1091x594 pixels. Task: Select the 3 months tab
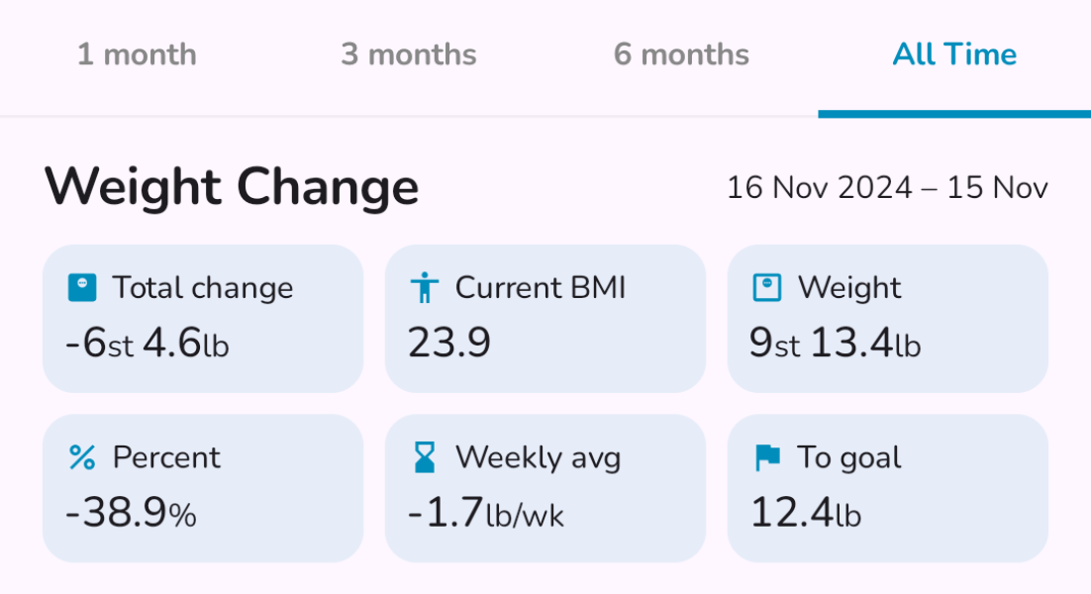tap(409, 54)
